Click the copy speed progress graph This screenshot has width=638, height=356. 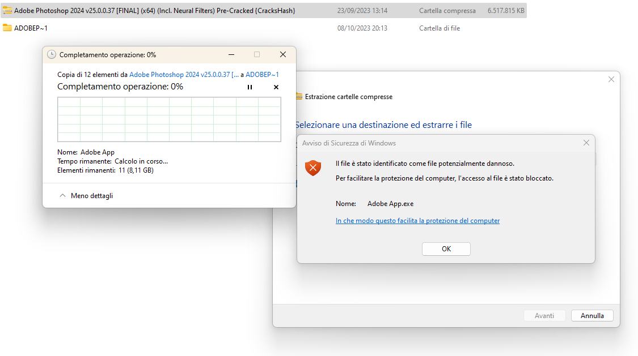[169, 119]
